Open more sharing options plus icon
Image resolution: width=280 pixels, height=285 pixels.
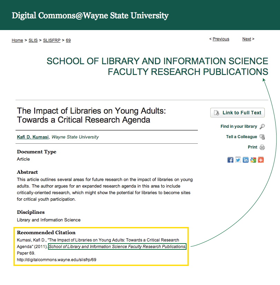pyautogui.click(x=261, y=160)
